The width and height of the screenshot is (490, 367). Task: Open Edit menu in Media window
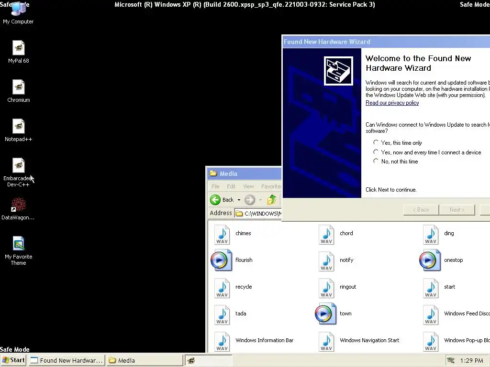[x=231, y=186]
